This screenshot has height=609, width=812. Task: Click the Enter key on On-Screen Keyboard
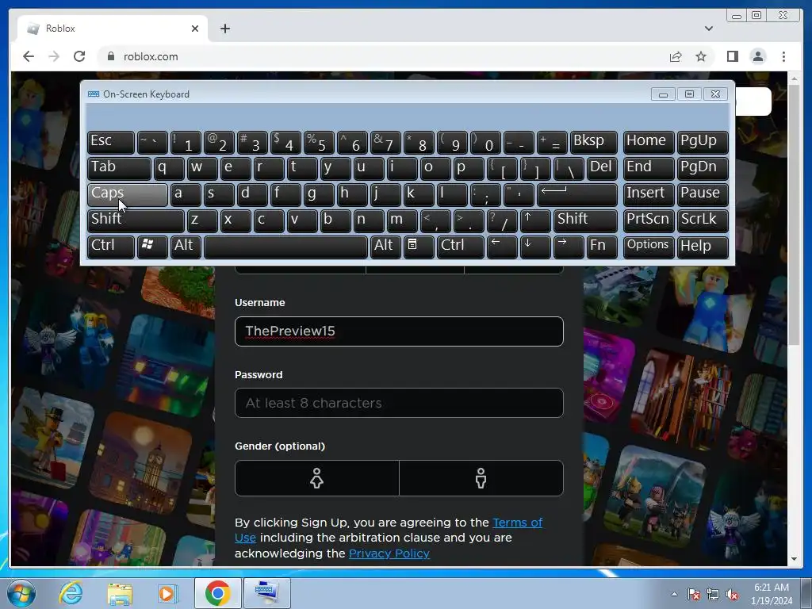click(577, 194)
